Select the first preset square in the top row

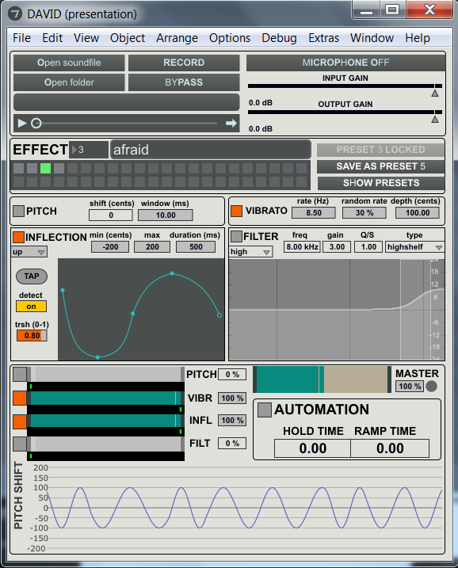click(18, 168)
